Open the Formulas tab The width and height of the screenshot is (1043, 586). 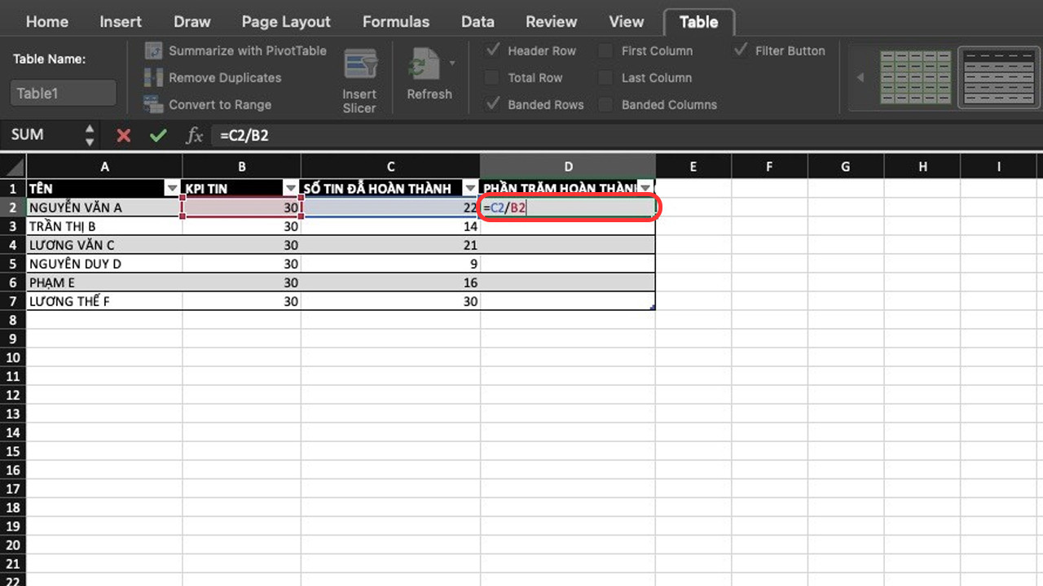397,22
